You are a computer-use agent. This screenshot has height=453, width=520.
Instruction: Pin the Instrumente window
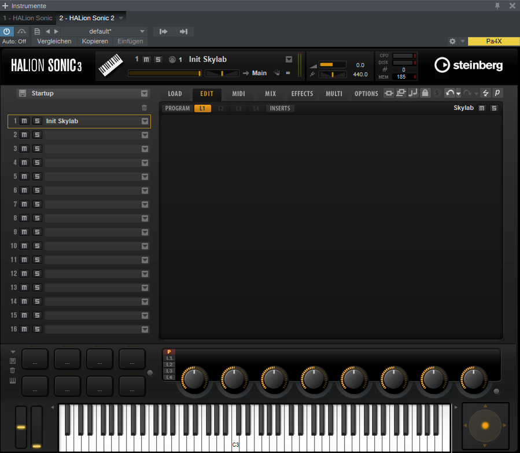click(497, 6)
